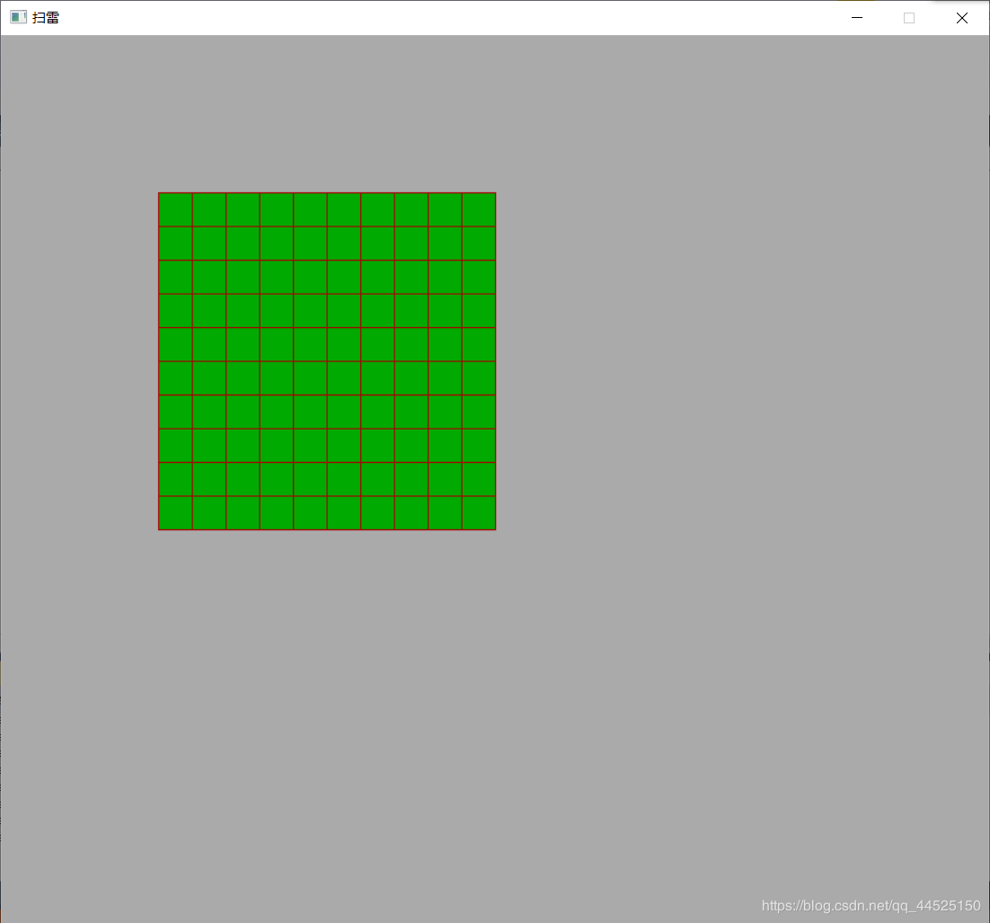The height and width of the screenshot is (923, 990).
Task: Open the cell in row 10, column 4
Action: coord(277,513)
